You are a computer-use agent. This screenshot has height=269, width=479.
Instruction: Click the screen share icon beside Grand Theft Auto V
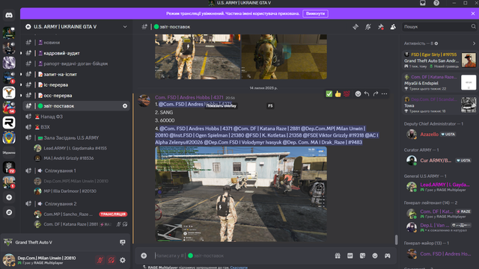pyautogui.click(x=123, y=242)
